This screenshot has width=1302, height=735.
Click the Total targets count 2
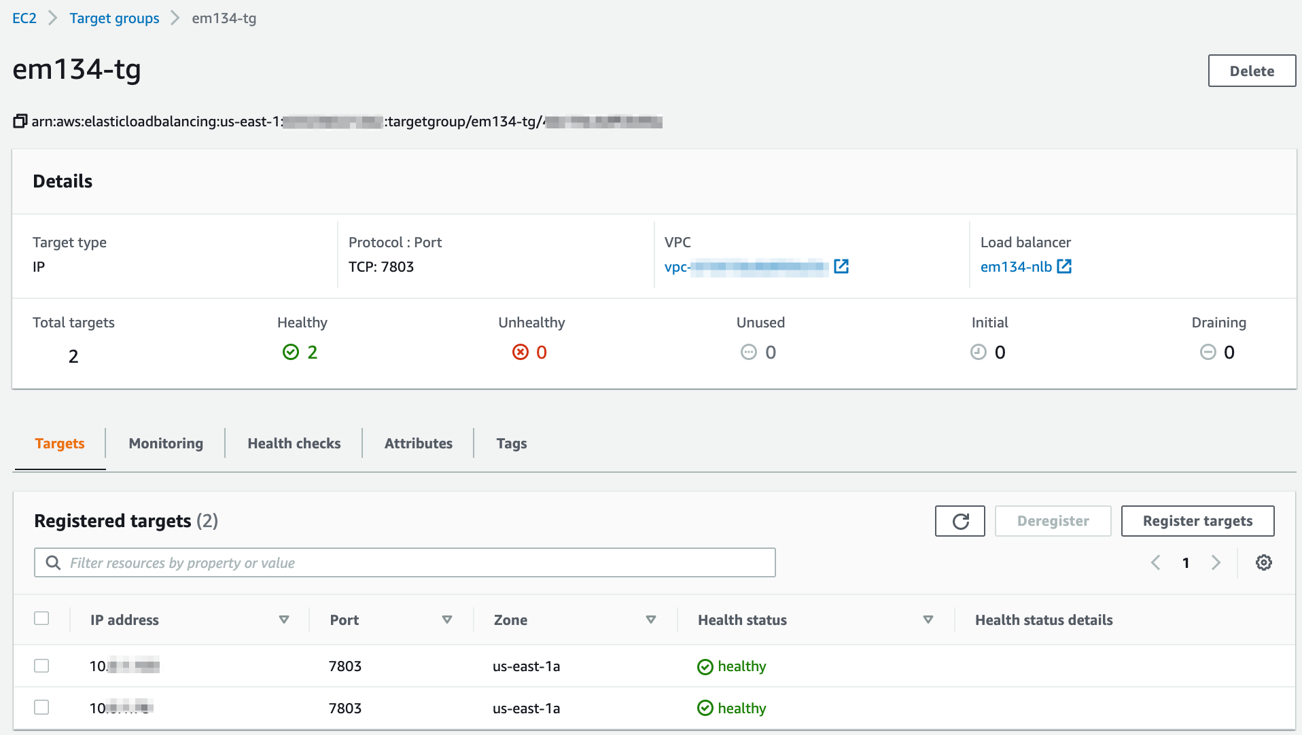click(x=73, y=356)
